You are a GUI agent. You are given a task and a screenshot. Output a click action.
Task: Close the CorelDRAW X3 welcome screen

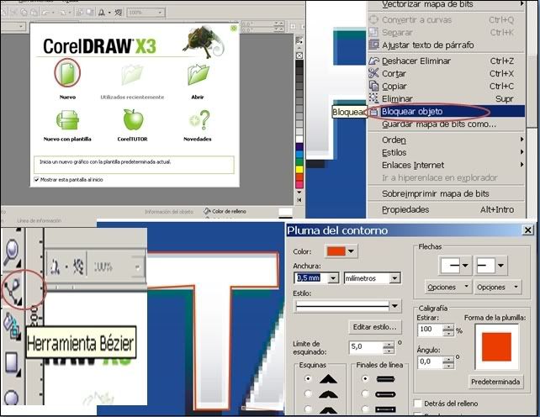point(234,29)
